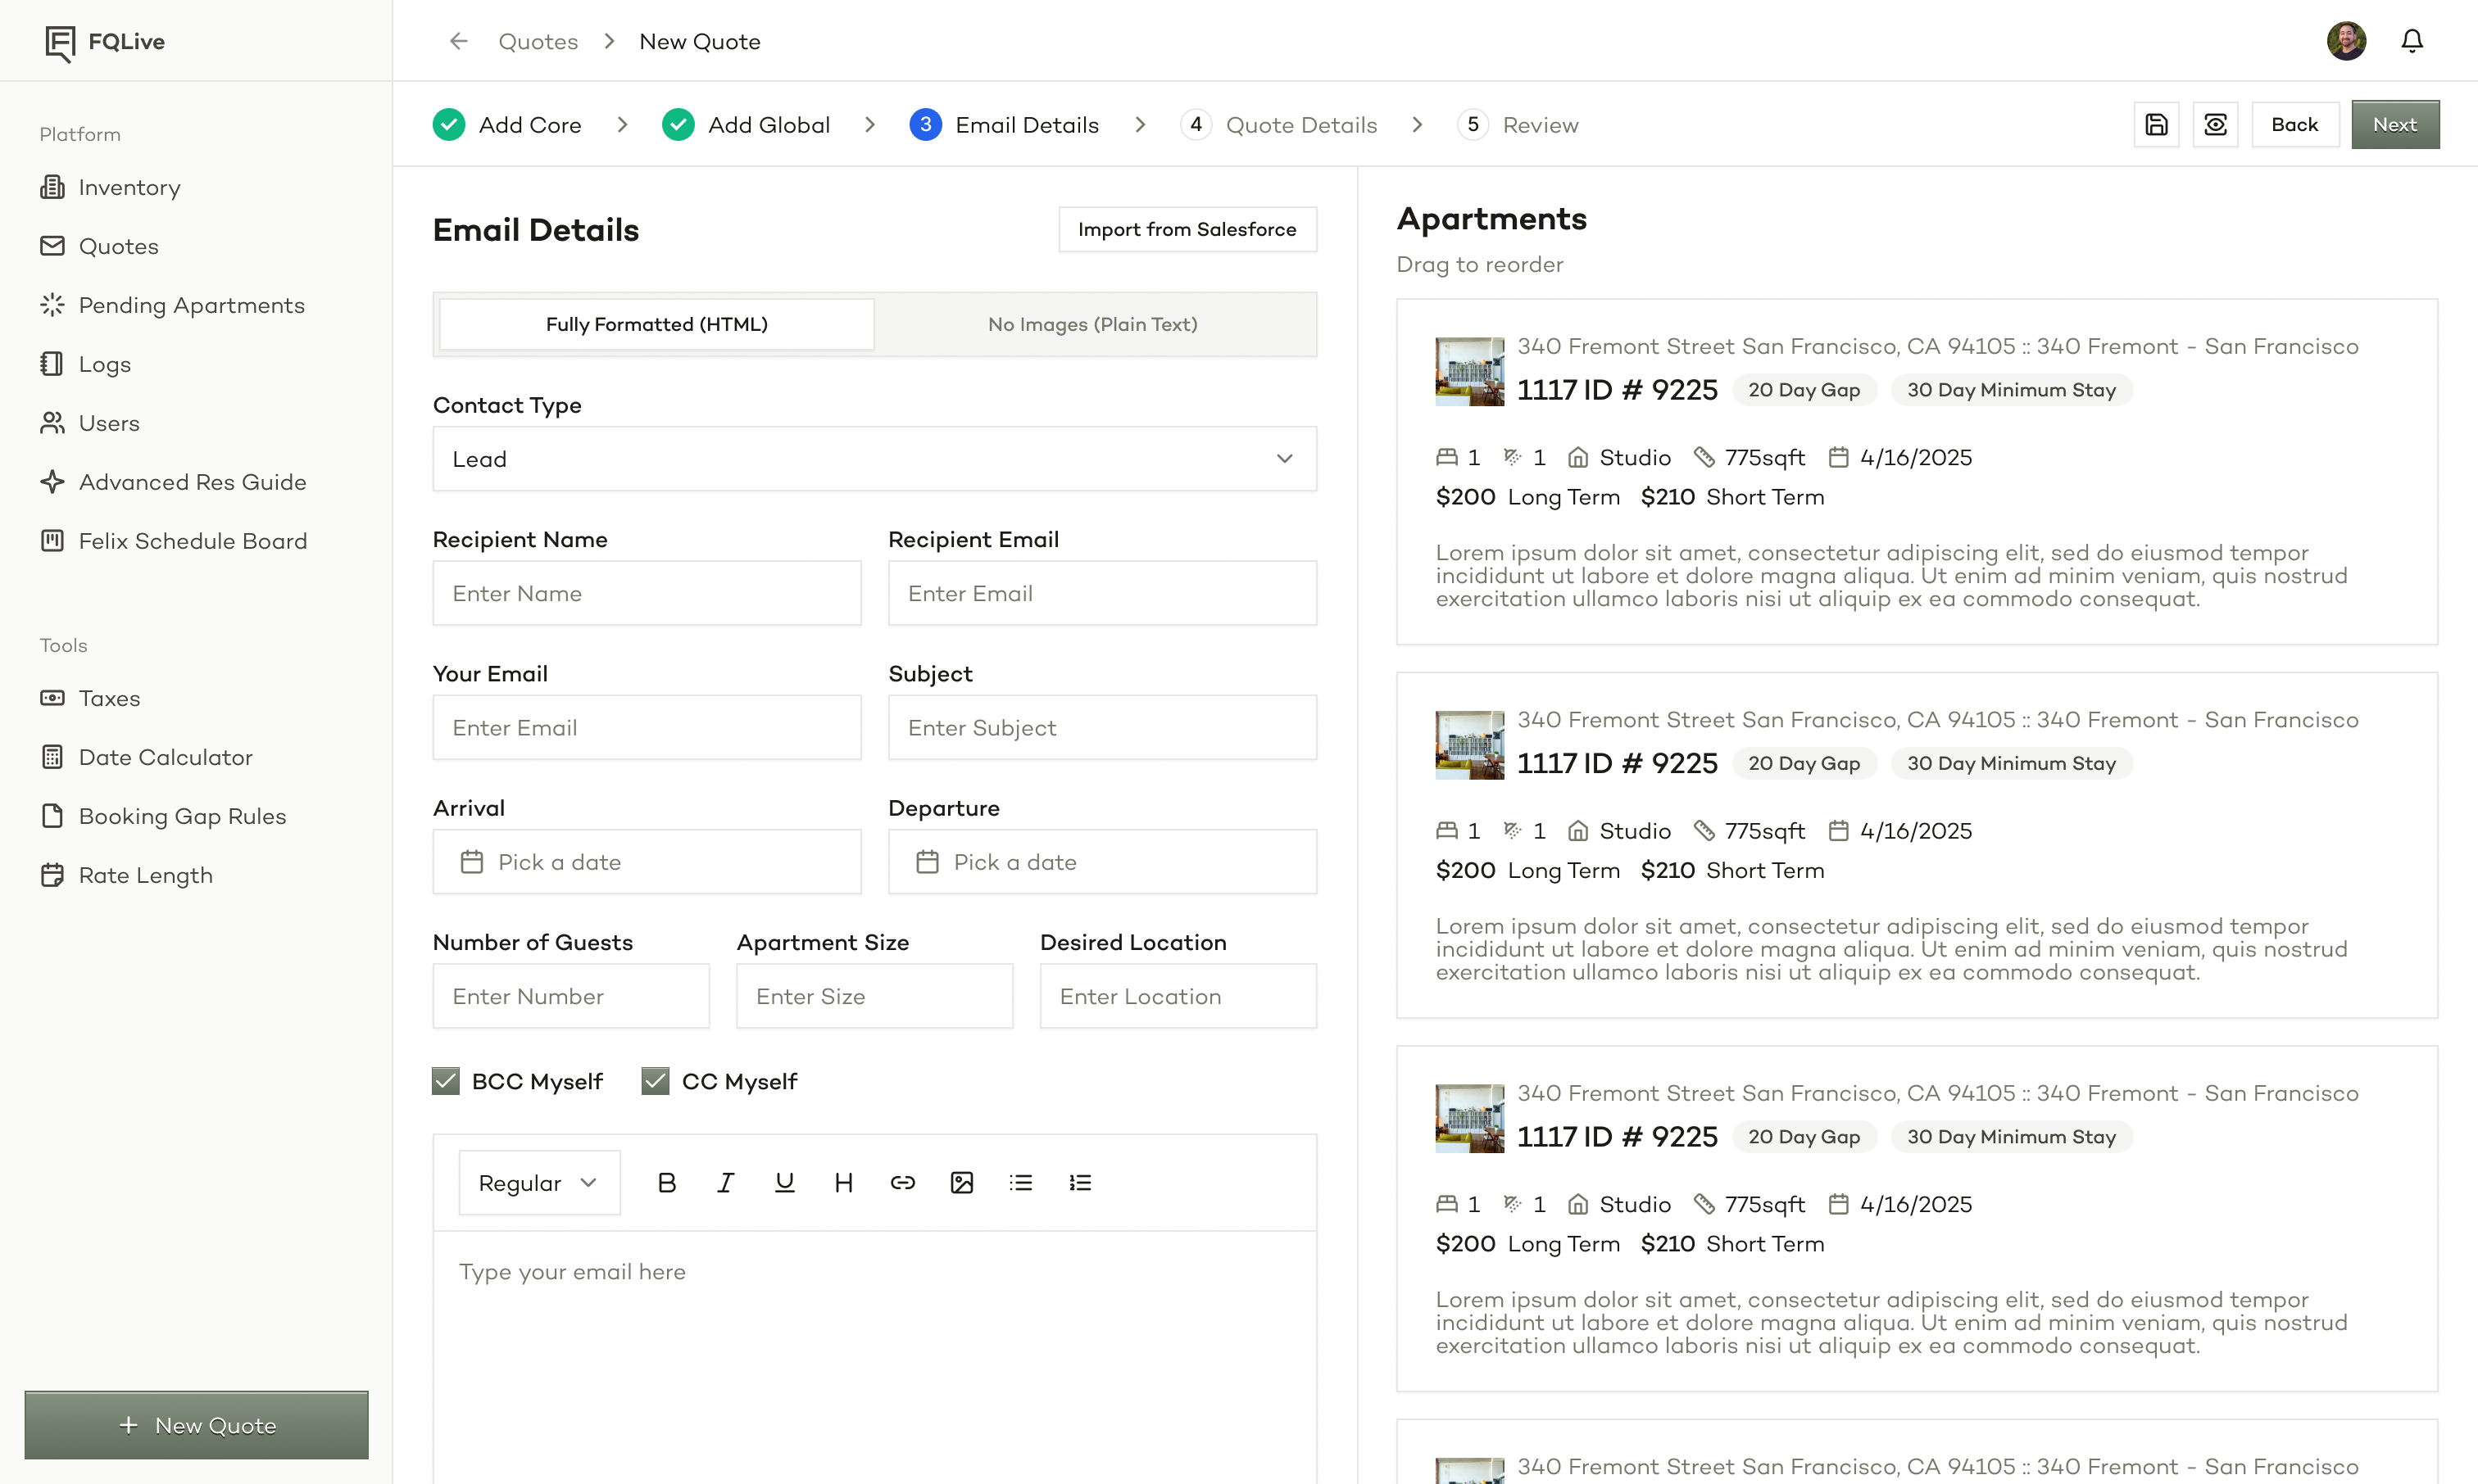Open the Regular text style dropdown
The width and height of the screenshot is (2478, 1484).
[539, 1183]
